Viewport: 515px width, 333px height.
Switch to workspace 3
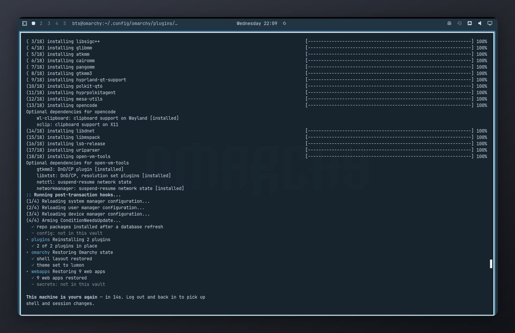point(49,24)
